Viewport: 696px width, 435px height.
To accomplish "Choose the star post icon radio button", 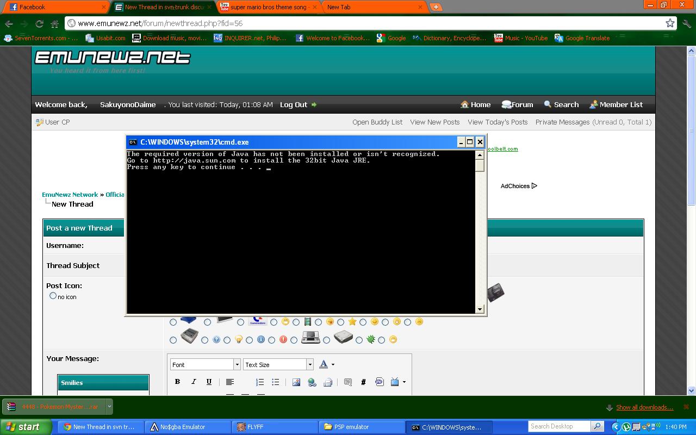I will point(341,322).
